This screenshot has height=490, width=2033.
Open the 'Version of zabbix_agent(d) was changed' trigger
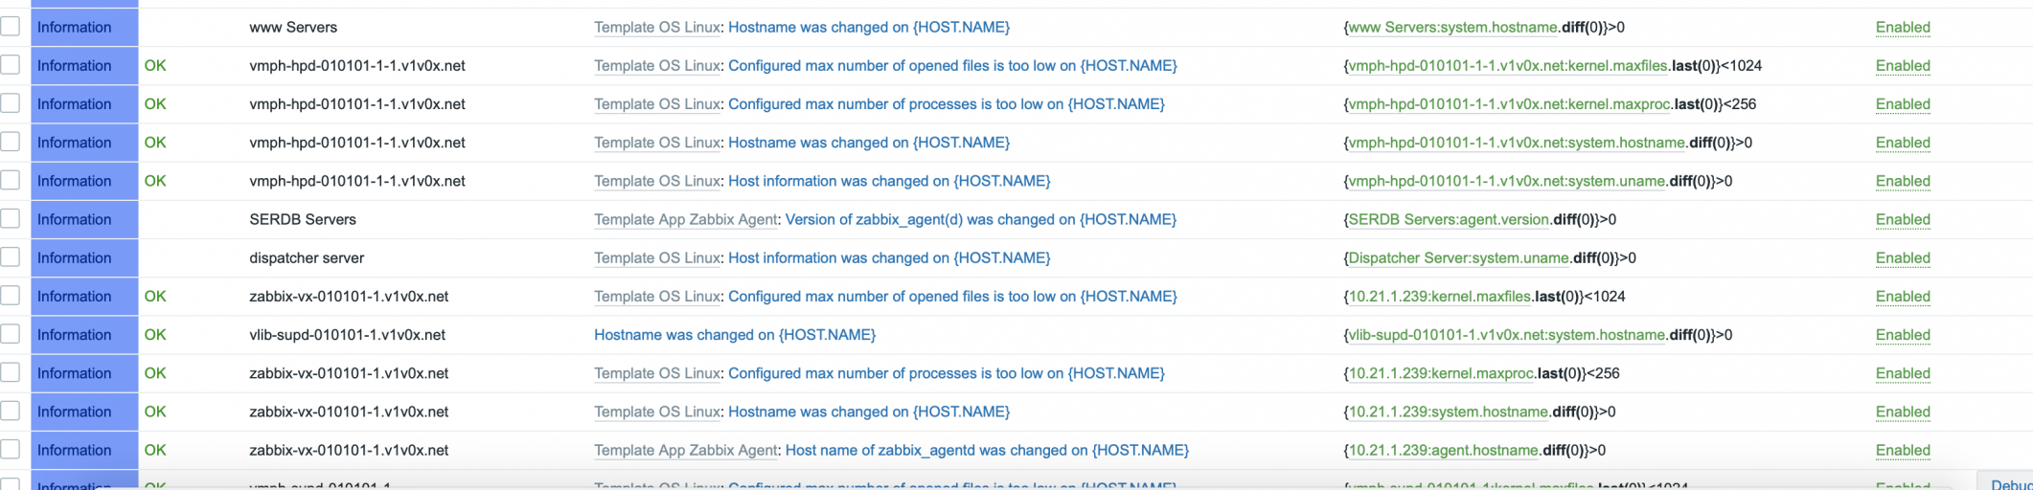[980, 219]
